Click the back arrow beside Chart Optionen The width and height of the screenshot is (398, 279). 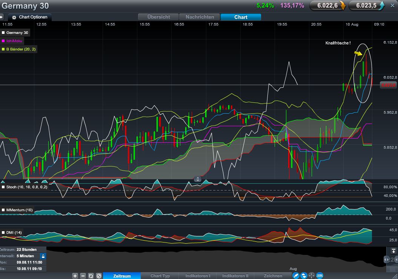coord(2,17)
